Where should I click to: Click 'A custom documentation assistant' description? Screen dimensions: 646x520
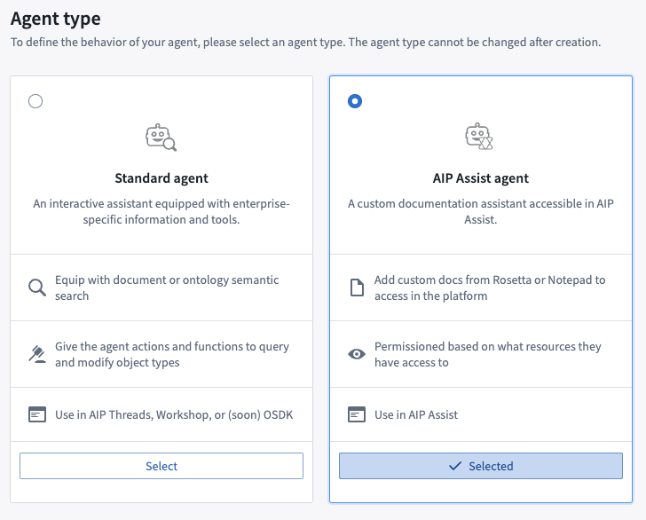(481, 211)
